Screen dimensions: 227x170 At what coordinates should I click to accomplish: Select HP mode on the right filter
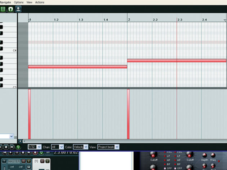(175, 160)
